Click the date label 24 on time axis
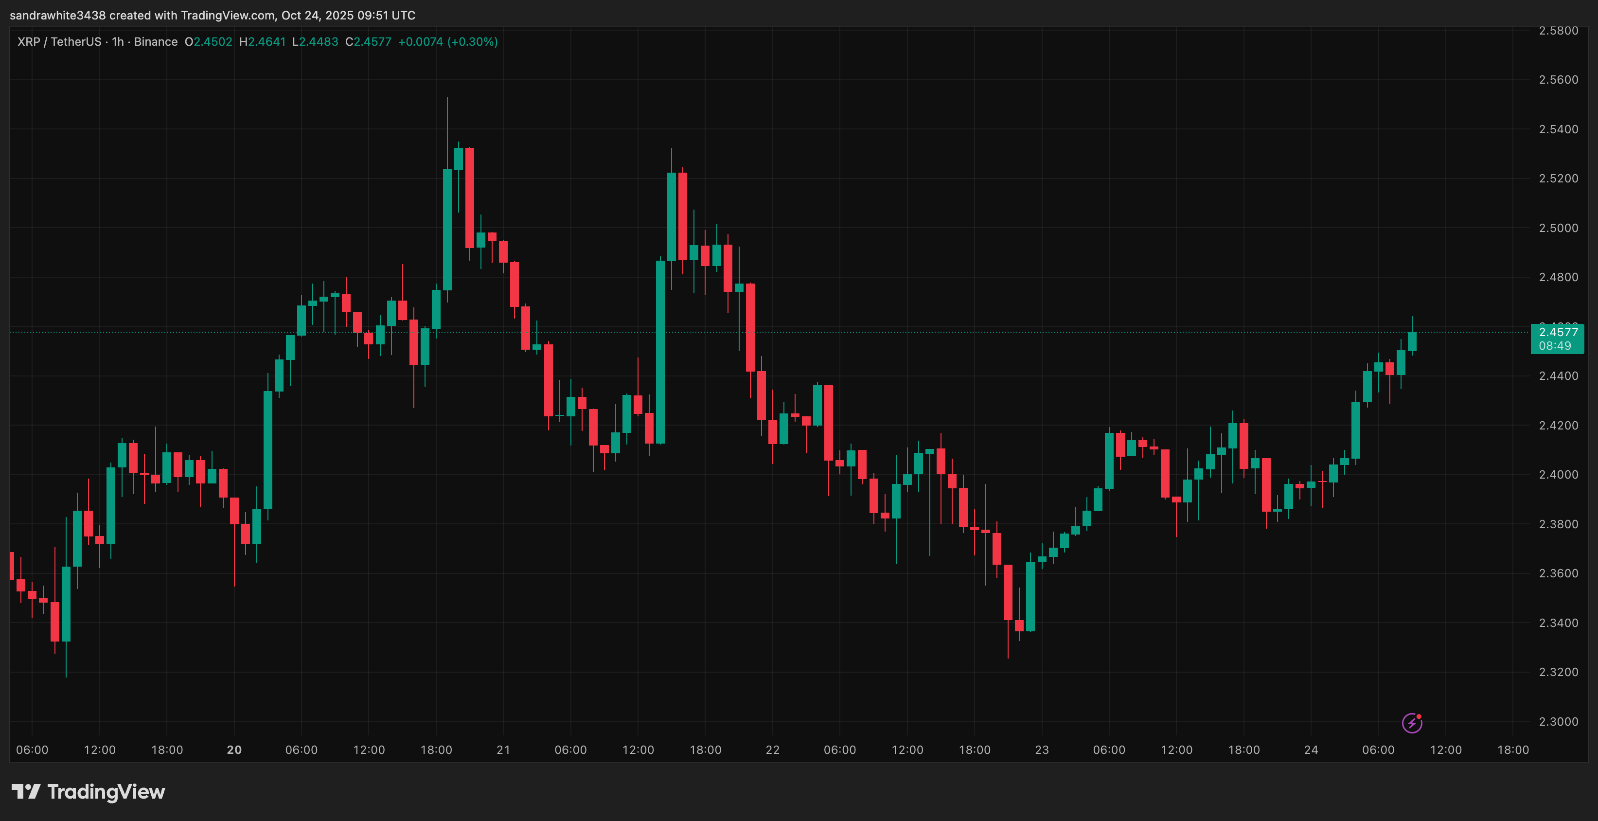This screenshot has height=821, width=1598. [1311, 750]
